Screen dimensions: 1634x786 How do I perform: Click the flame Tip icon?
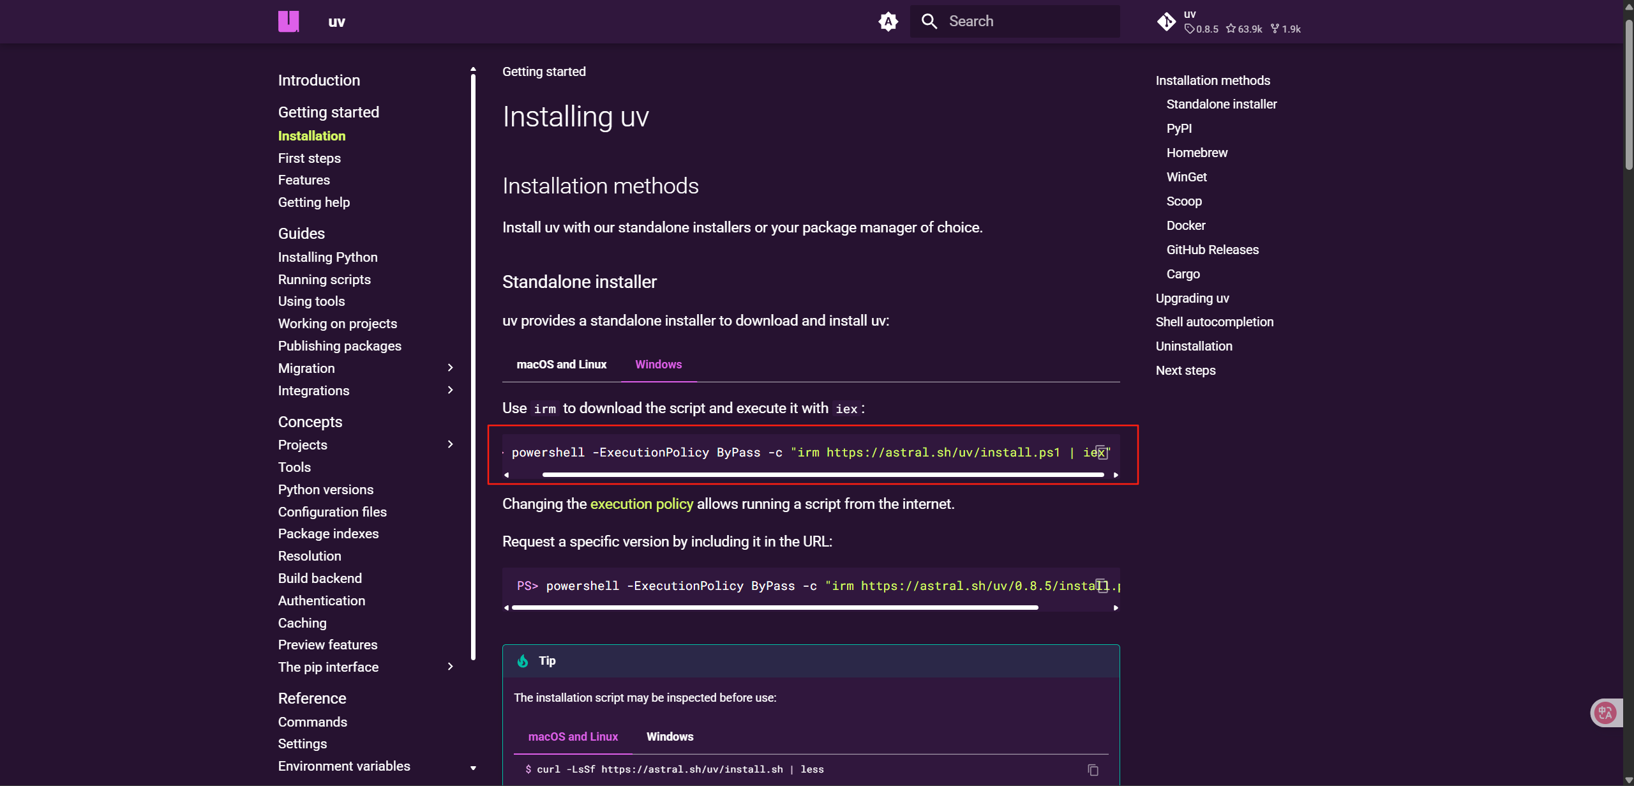tap(523, 661)
